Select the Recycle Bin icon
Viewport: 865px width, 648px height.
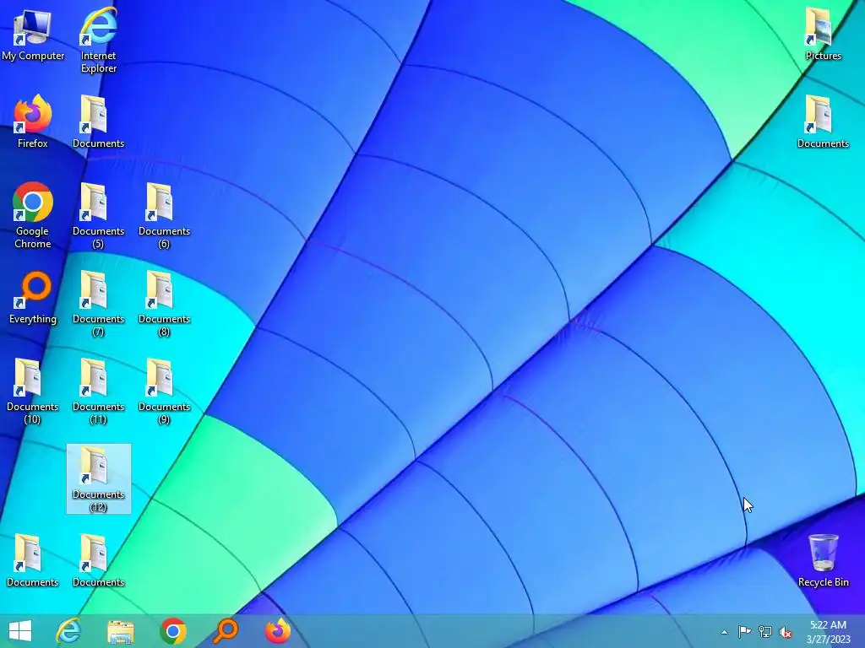pos(823,560)
